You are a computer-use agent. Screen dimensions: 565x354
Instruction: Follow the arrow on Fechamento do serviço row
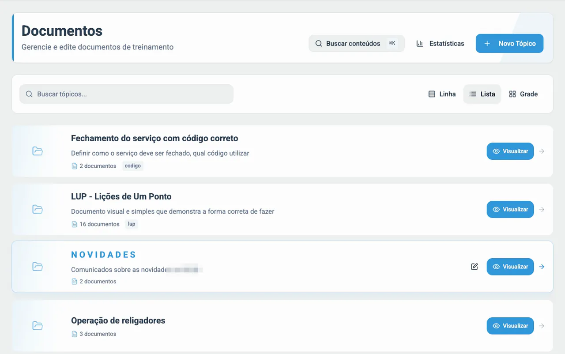tap(542, 151)
